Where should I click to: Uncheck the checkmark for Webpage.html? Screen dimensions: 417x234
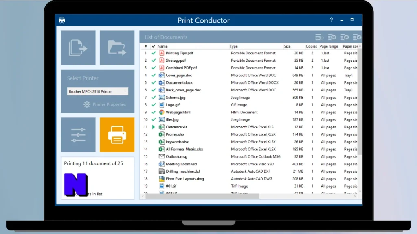click(154, 112)
